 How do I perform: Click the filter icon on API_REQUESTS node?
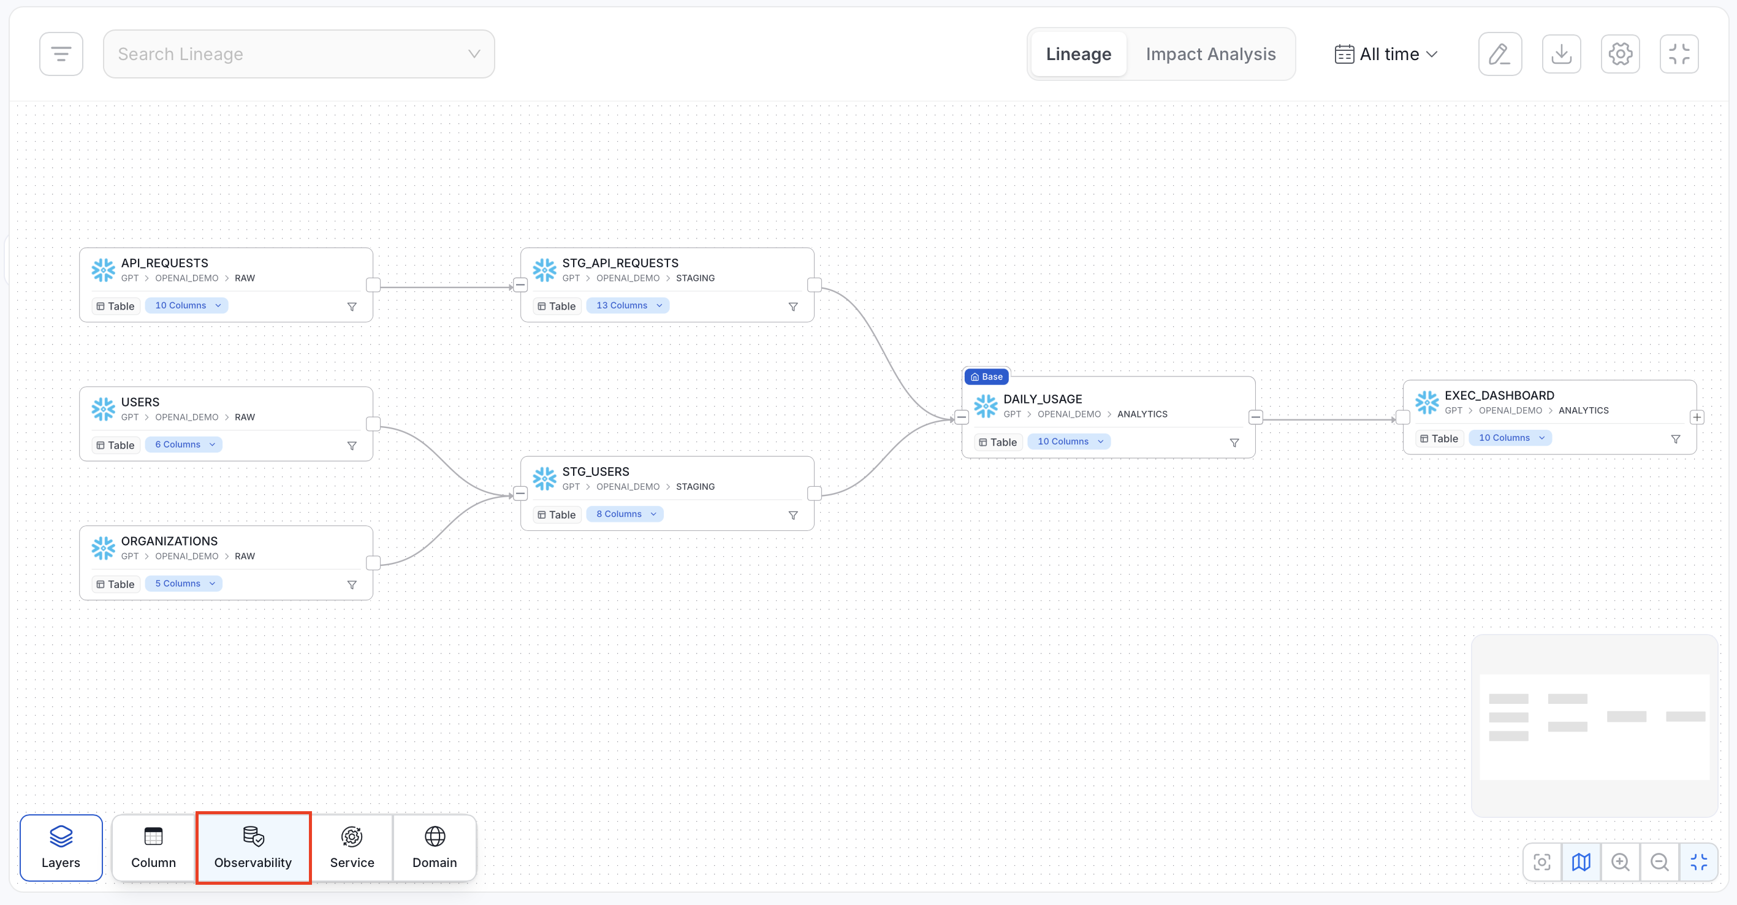(352, 307)
